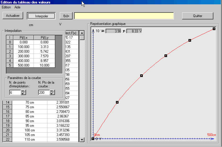Select the fourth control point near 300 cm
This screenshot has width=222, height=147.
pyautogui.click(x=166, y=56)
